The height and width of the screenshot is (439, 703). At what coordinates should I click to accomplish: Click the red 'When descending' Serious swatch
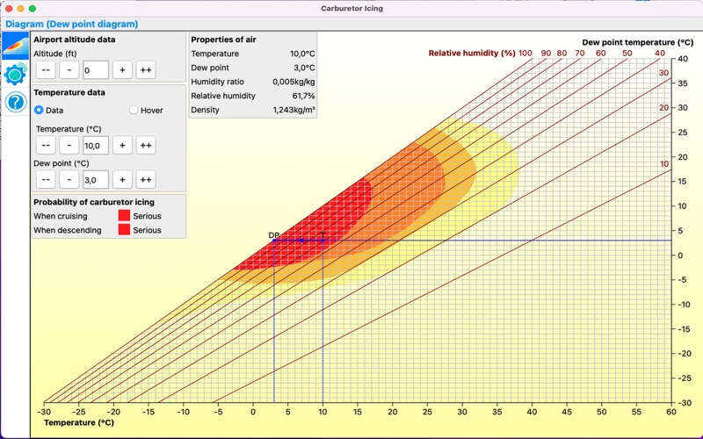point(124,230)
